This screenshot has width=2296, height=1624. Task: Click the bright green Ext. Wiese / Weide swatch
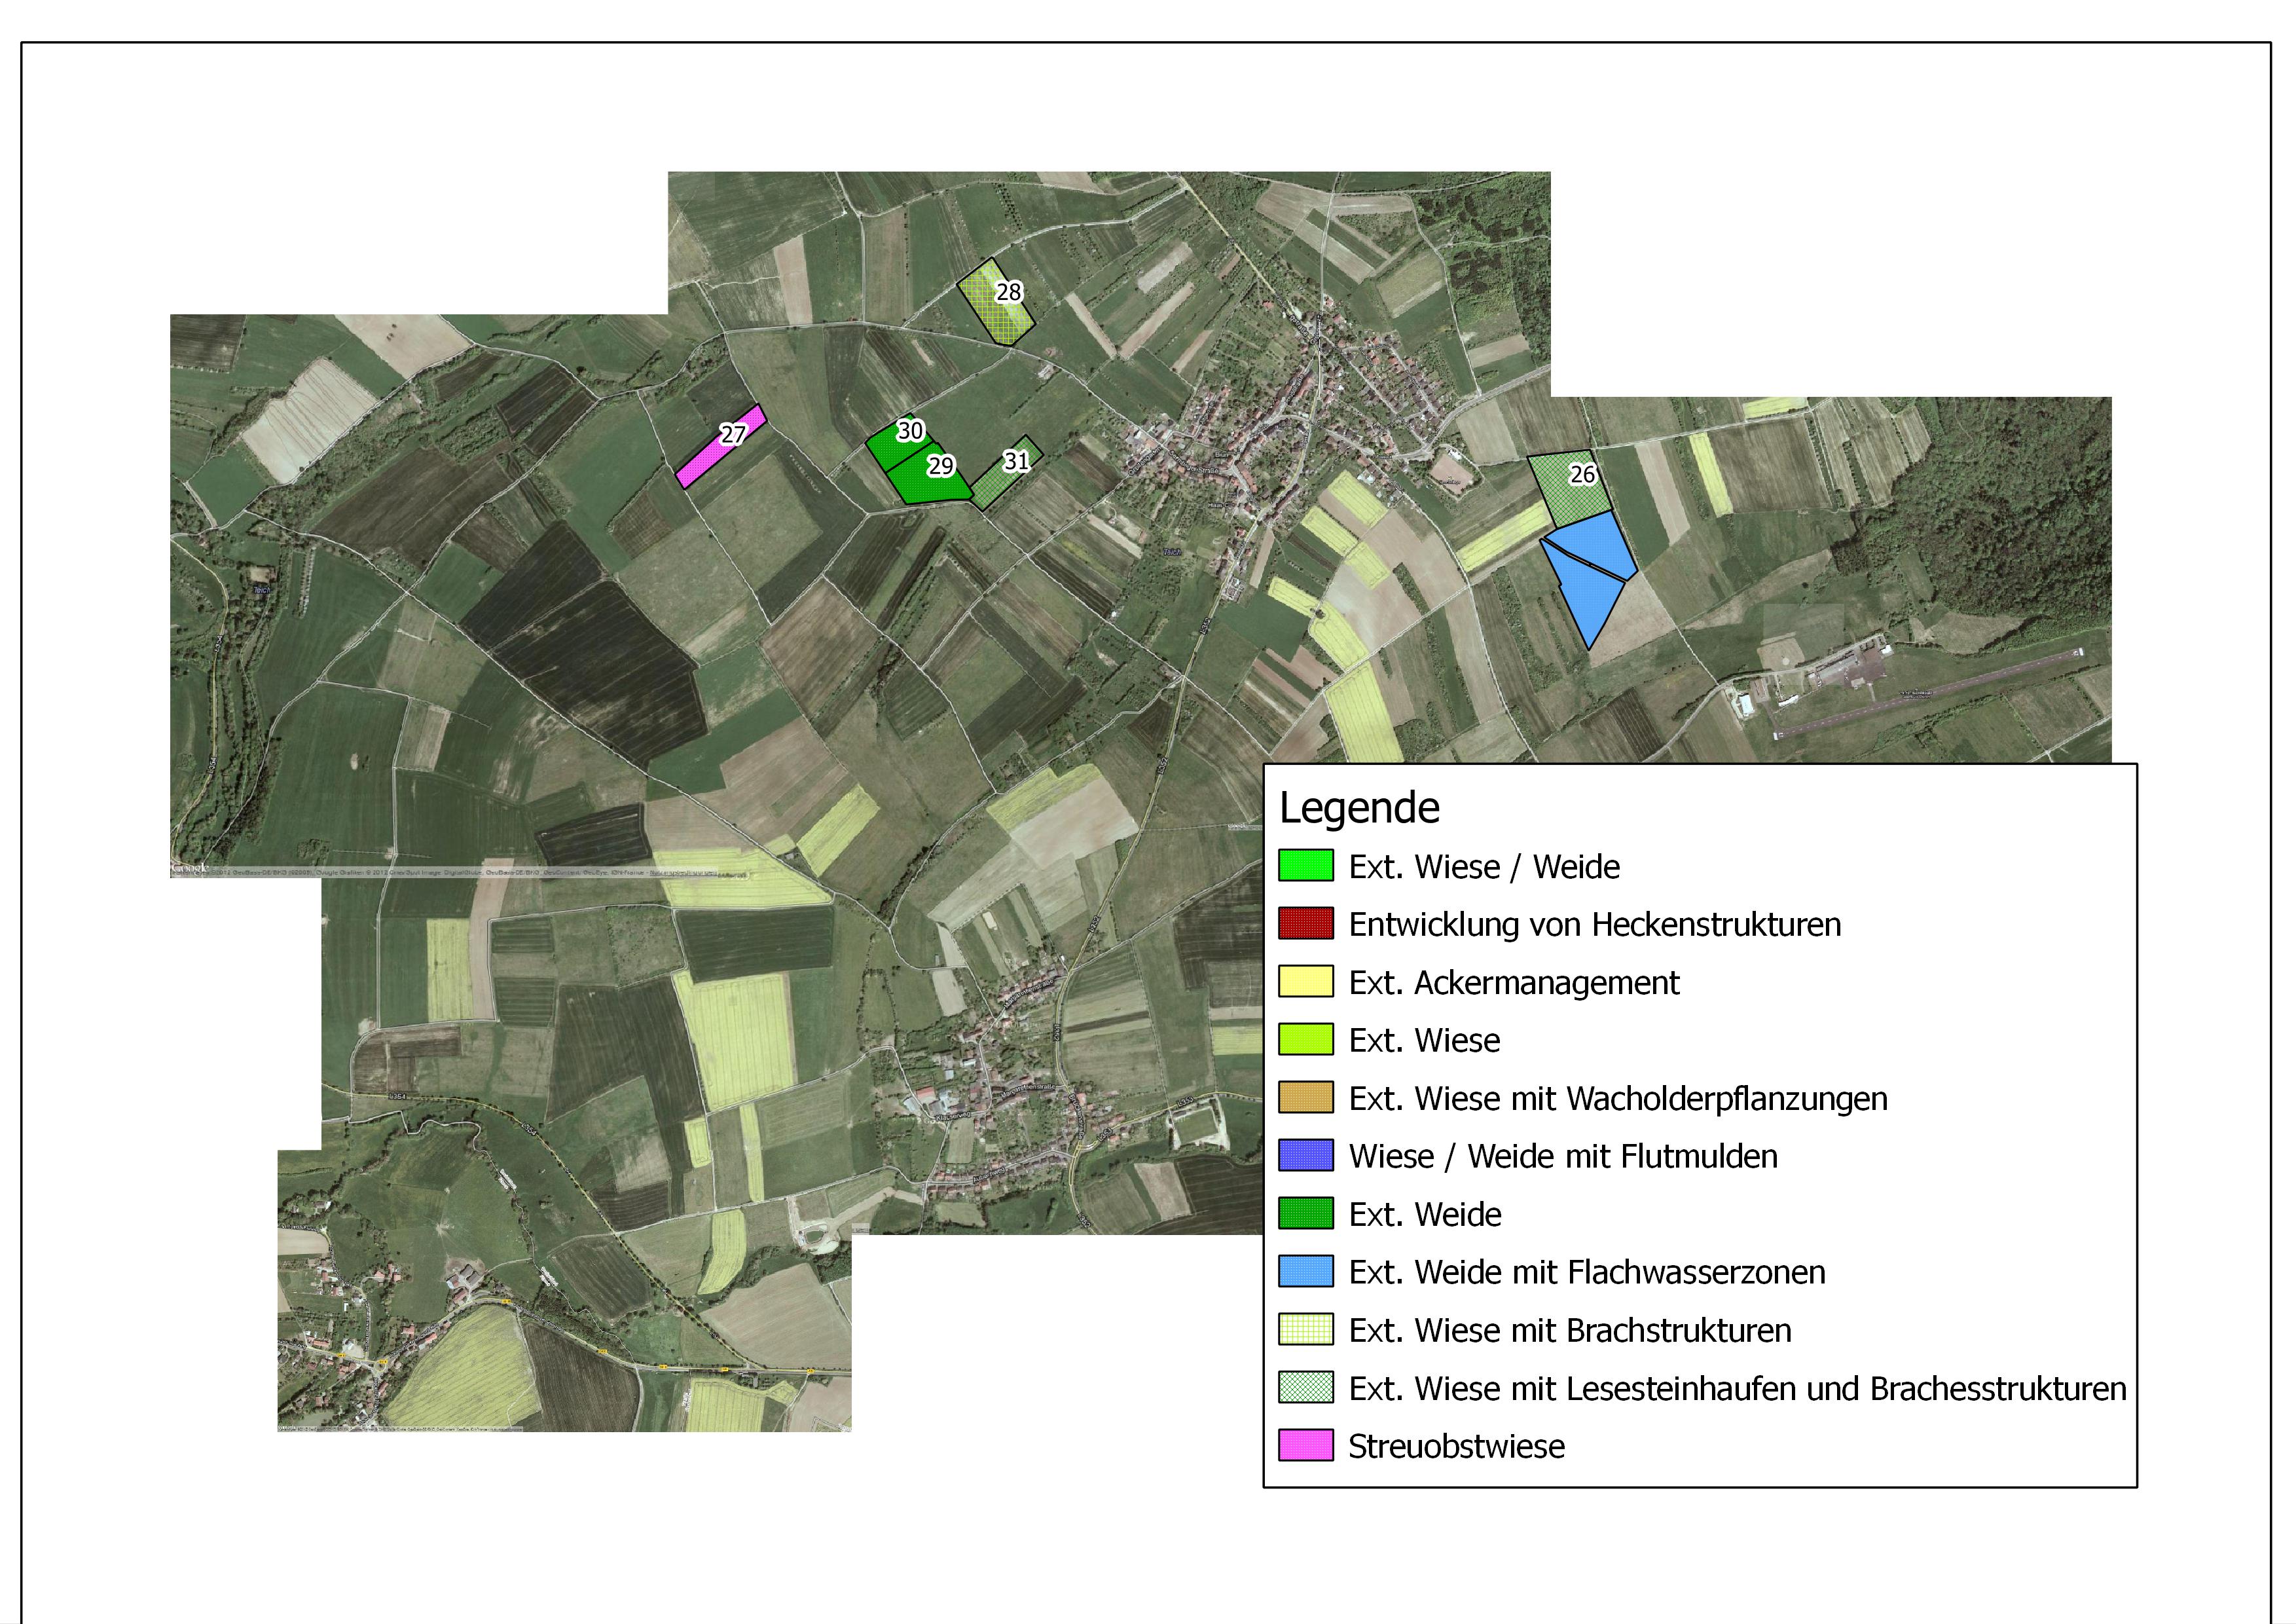point(1305,866)
